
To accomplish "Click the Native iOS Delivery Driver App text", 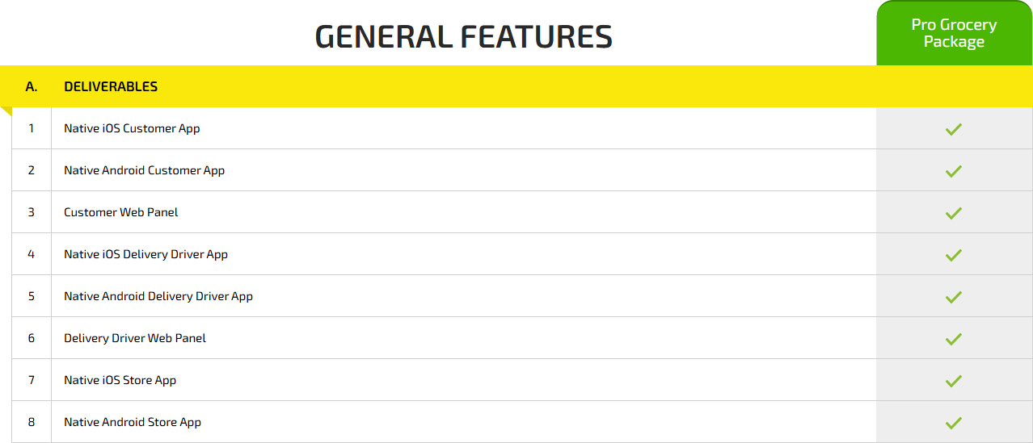I will tap(145, 254).
